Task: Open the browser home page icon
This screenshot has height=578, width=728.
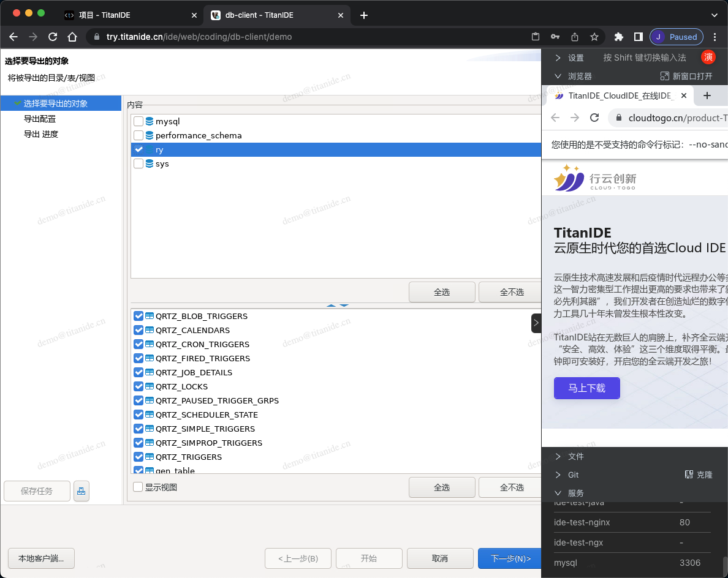Action: point(72,37)
